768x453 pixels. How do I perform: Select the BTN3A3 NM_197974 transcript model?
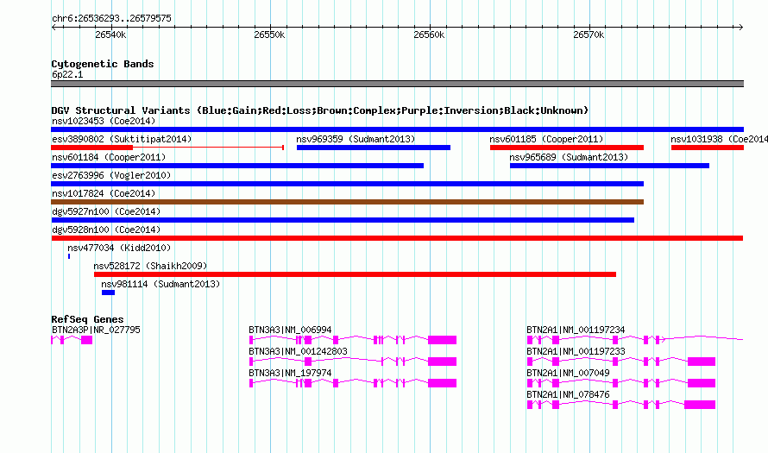click(x=353, y=383)
